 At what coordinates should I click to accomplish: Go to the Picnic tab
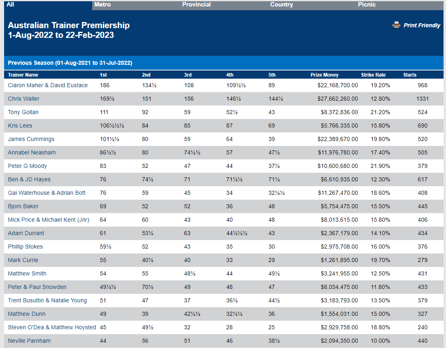point(367,4)
